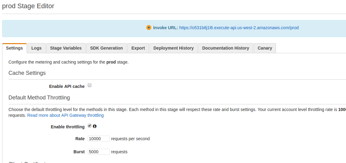Image resolution: width=346 pixels, height=163 pixels.
Task: Open the Stage Variables tab
Action: tap(66, 48)
